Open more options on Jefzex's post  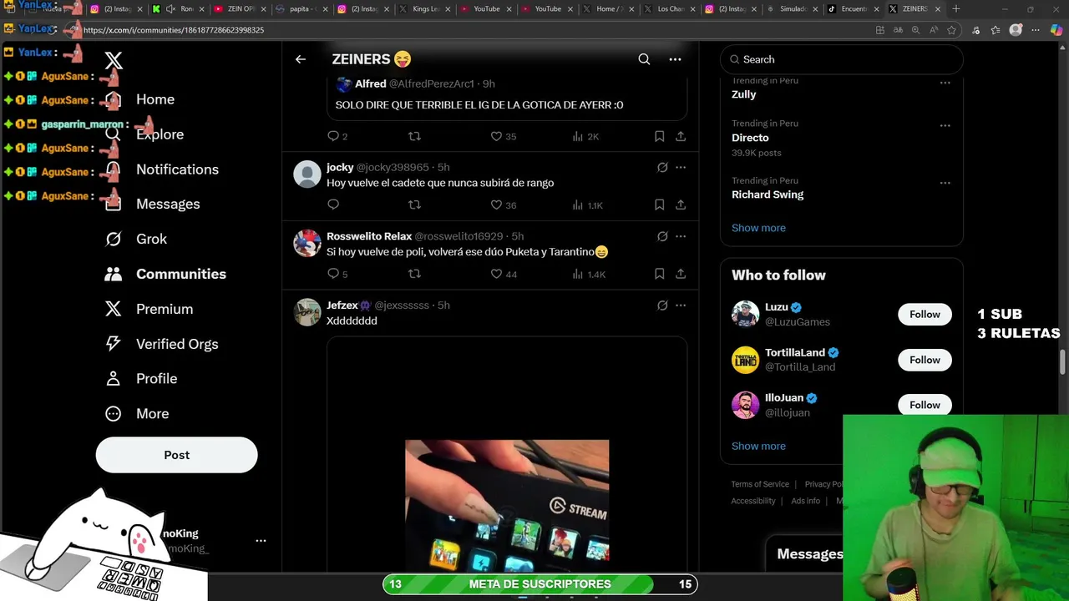point(681,306)
